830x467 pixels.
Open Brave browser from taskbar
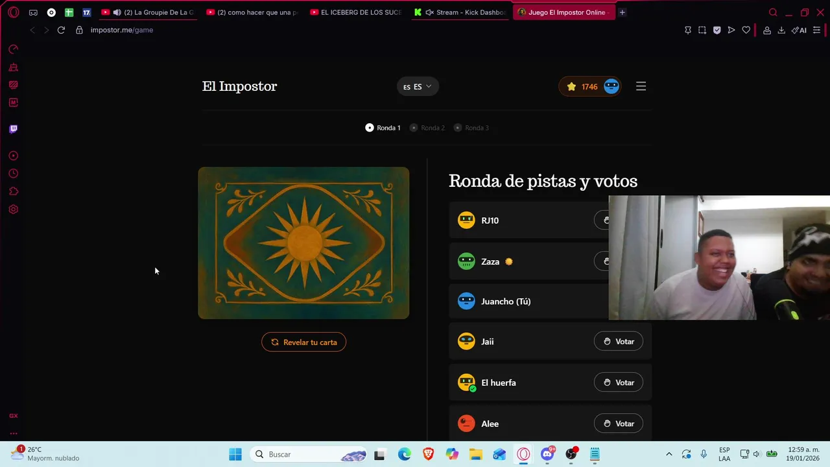point(429,454)
